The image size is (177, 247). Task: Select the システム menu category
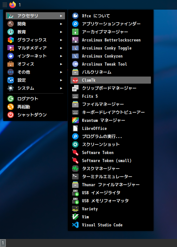click(x=35, y=88)
